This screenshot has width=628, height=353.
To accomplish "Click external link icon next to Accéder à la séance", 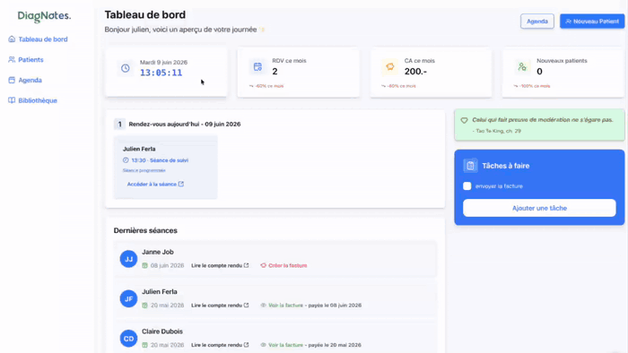I will point(181,184).
